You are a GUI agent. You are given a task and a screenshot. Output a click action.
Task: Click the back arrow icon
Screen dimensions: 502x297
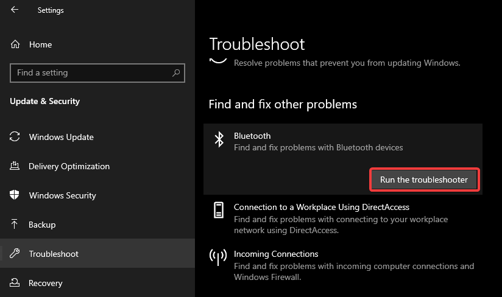pyautogui.click(x=15, y=10)
